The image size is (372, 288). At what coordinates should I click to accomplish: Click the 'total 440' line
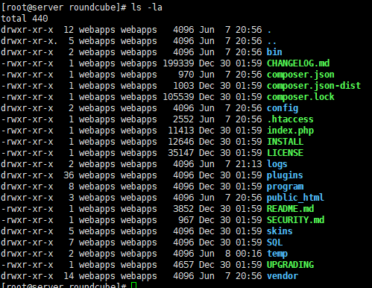click(x=25, y=19)
